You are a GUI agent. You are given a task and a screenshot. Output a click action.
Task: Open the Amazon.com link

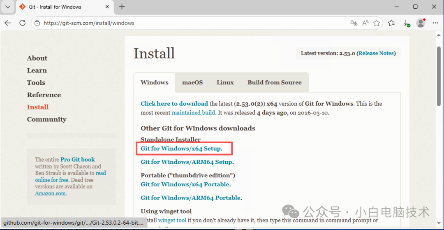coord(51,194)
